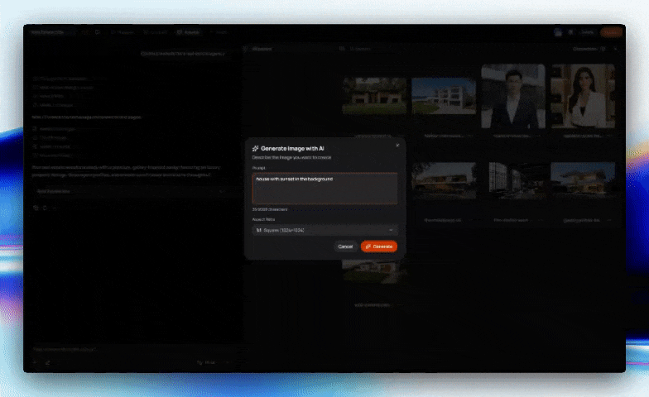
Task: Click the '35/2000 characters' counter text
Action: click(x=270, y=209)
